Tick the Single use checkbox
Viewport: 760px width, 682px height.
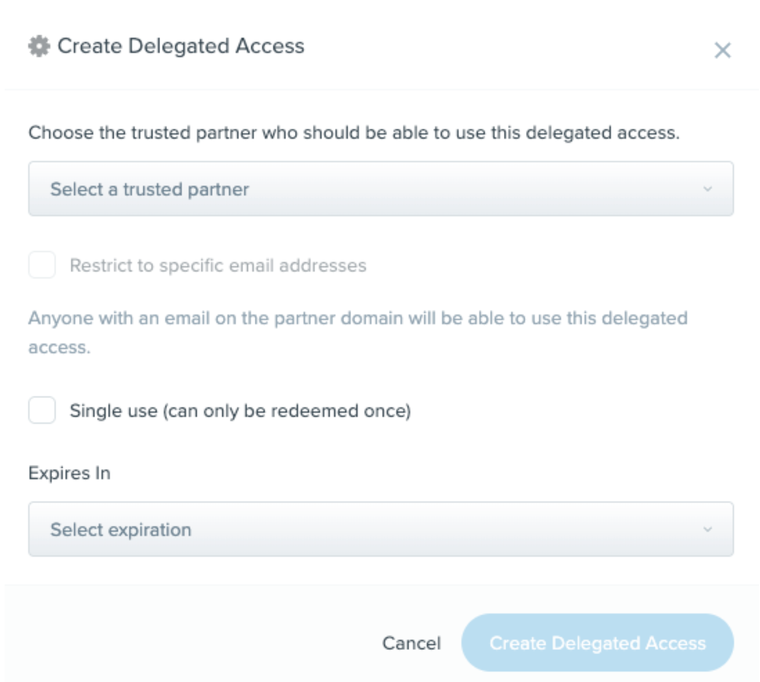(x=42, y=410)
